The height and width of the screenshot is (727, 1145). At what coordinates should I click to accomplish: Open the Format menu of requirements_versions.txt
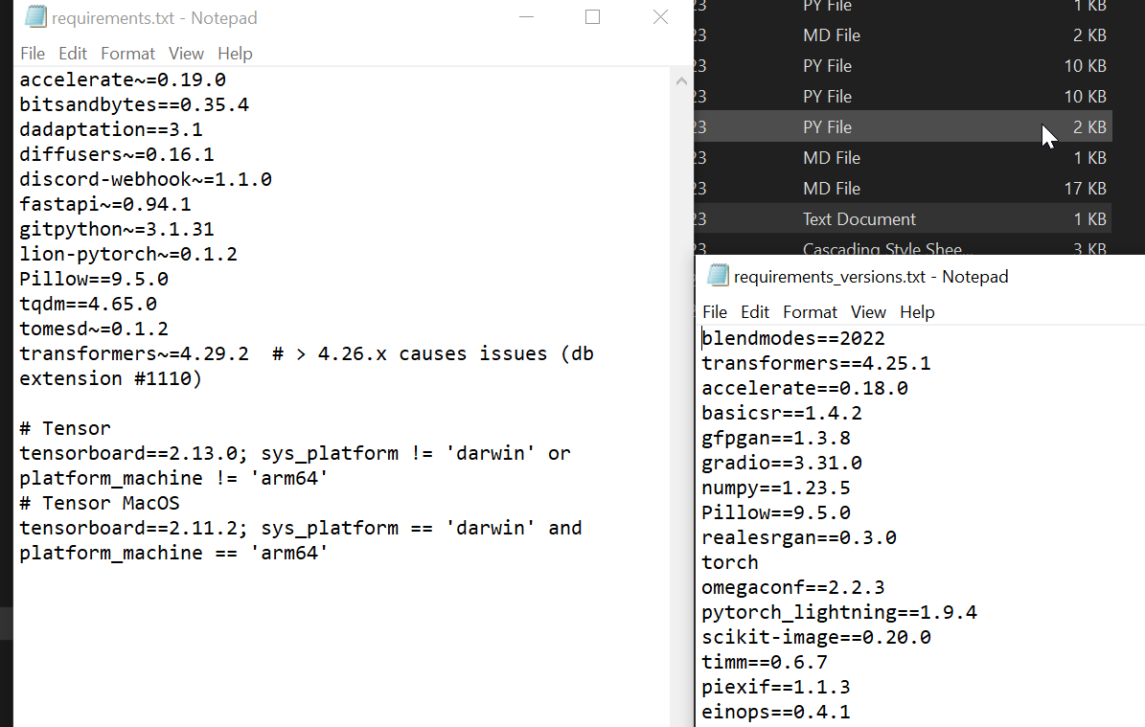pos(810,311)
